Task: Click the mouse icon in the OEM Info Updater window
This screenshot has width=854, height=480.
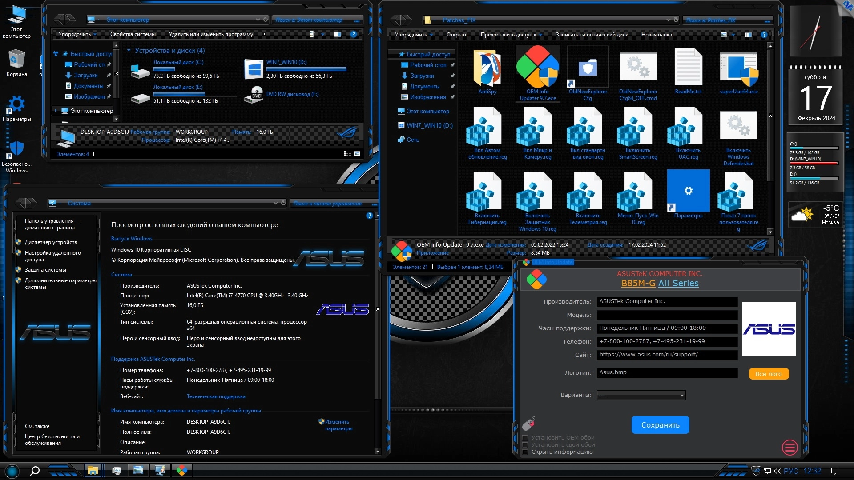Action: (528, 424)
